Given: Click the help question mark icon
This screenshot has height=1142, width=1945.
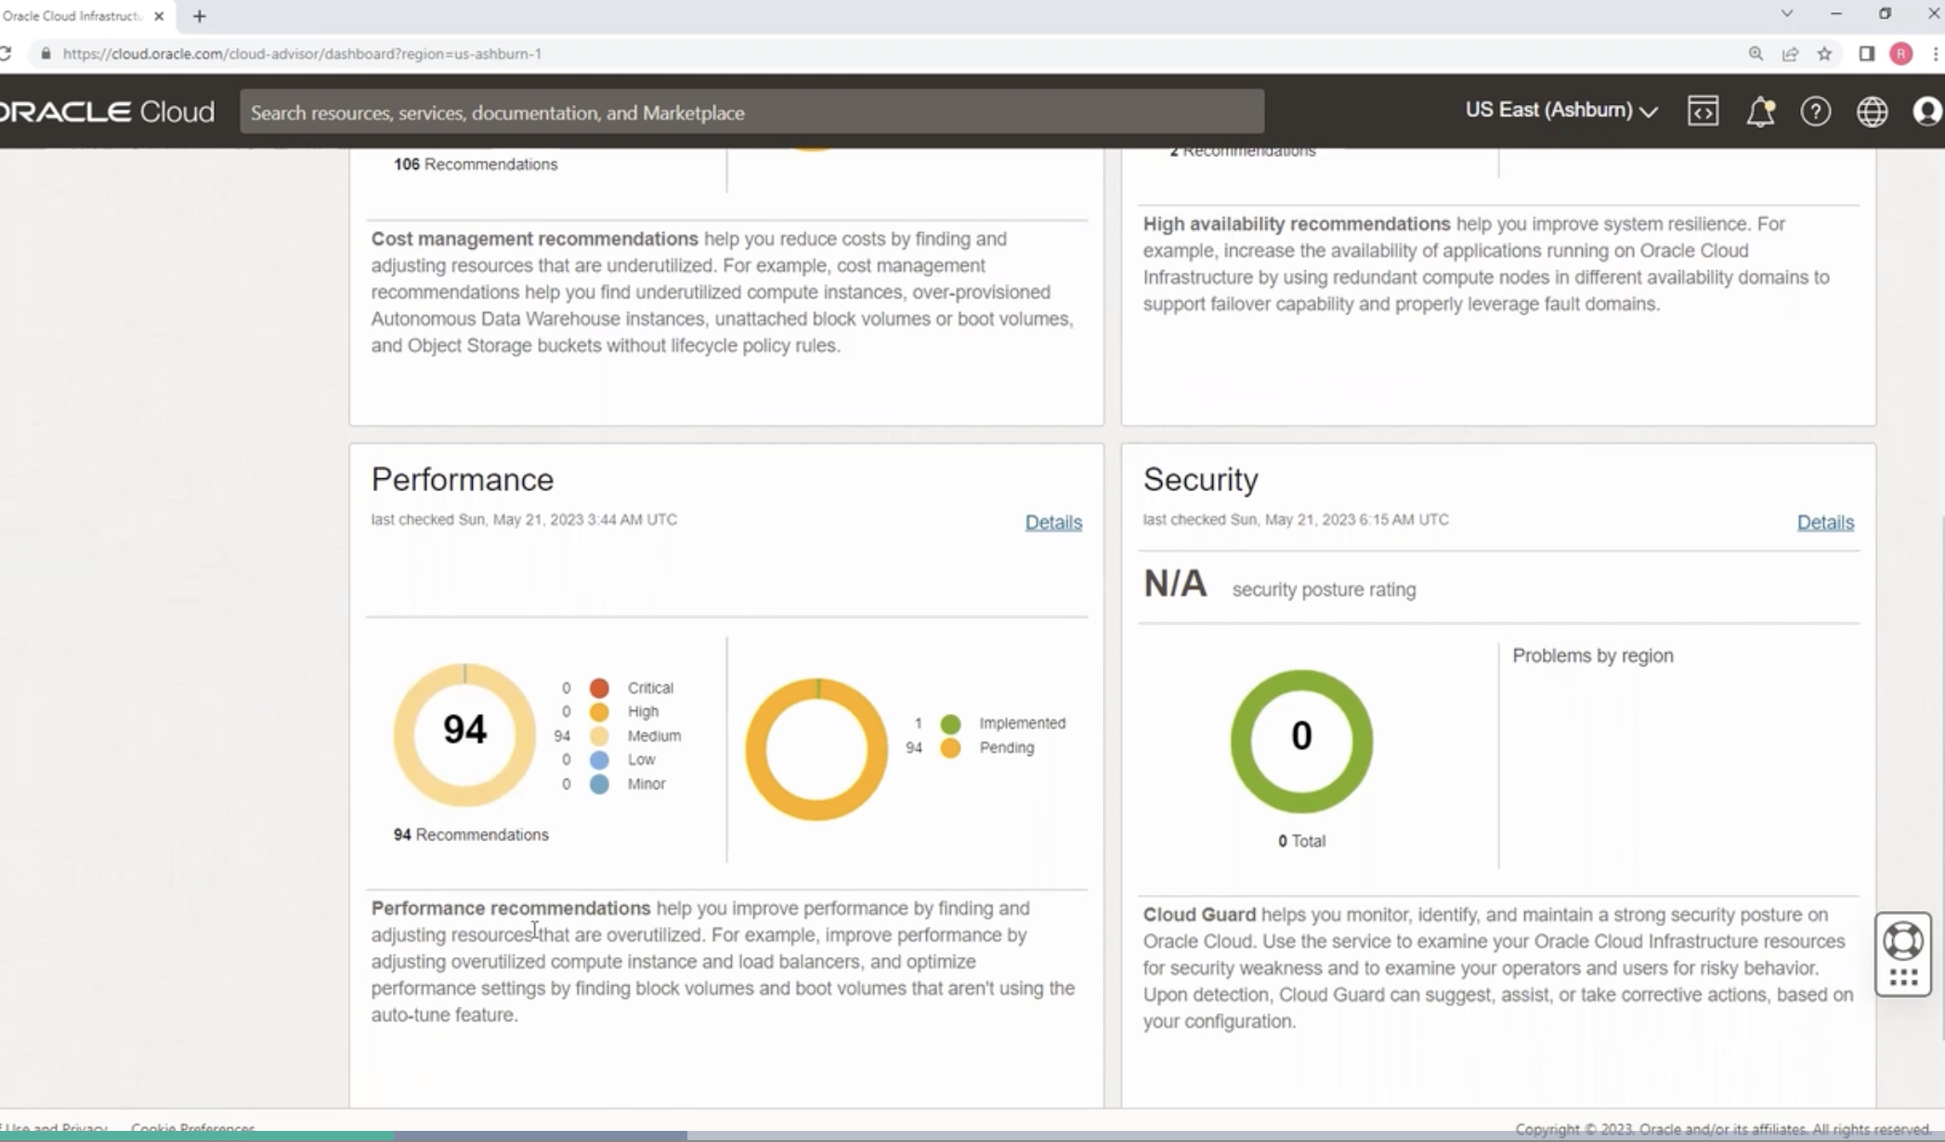Looking at the screenshot, I should pyautogui.click(x=1815, y=111).
